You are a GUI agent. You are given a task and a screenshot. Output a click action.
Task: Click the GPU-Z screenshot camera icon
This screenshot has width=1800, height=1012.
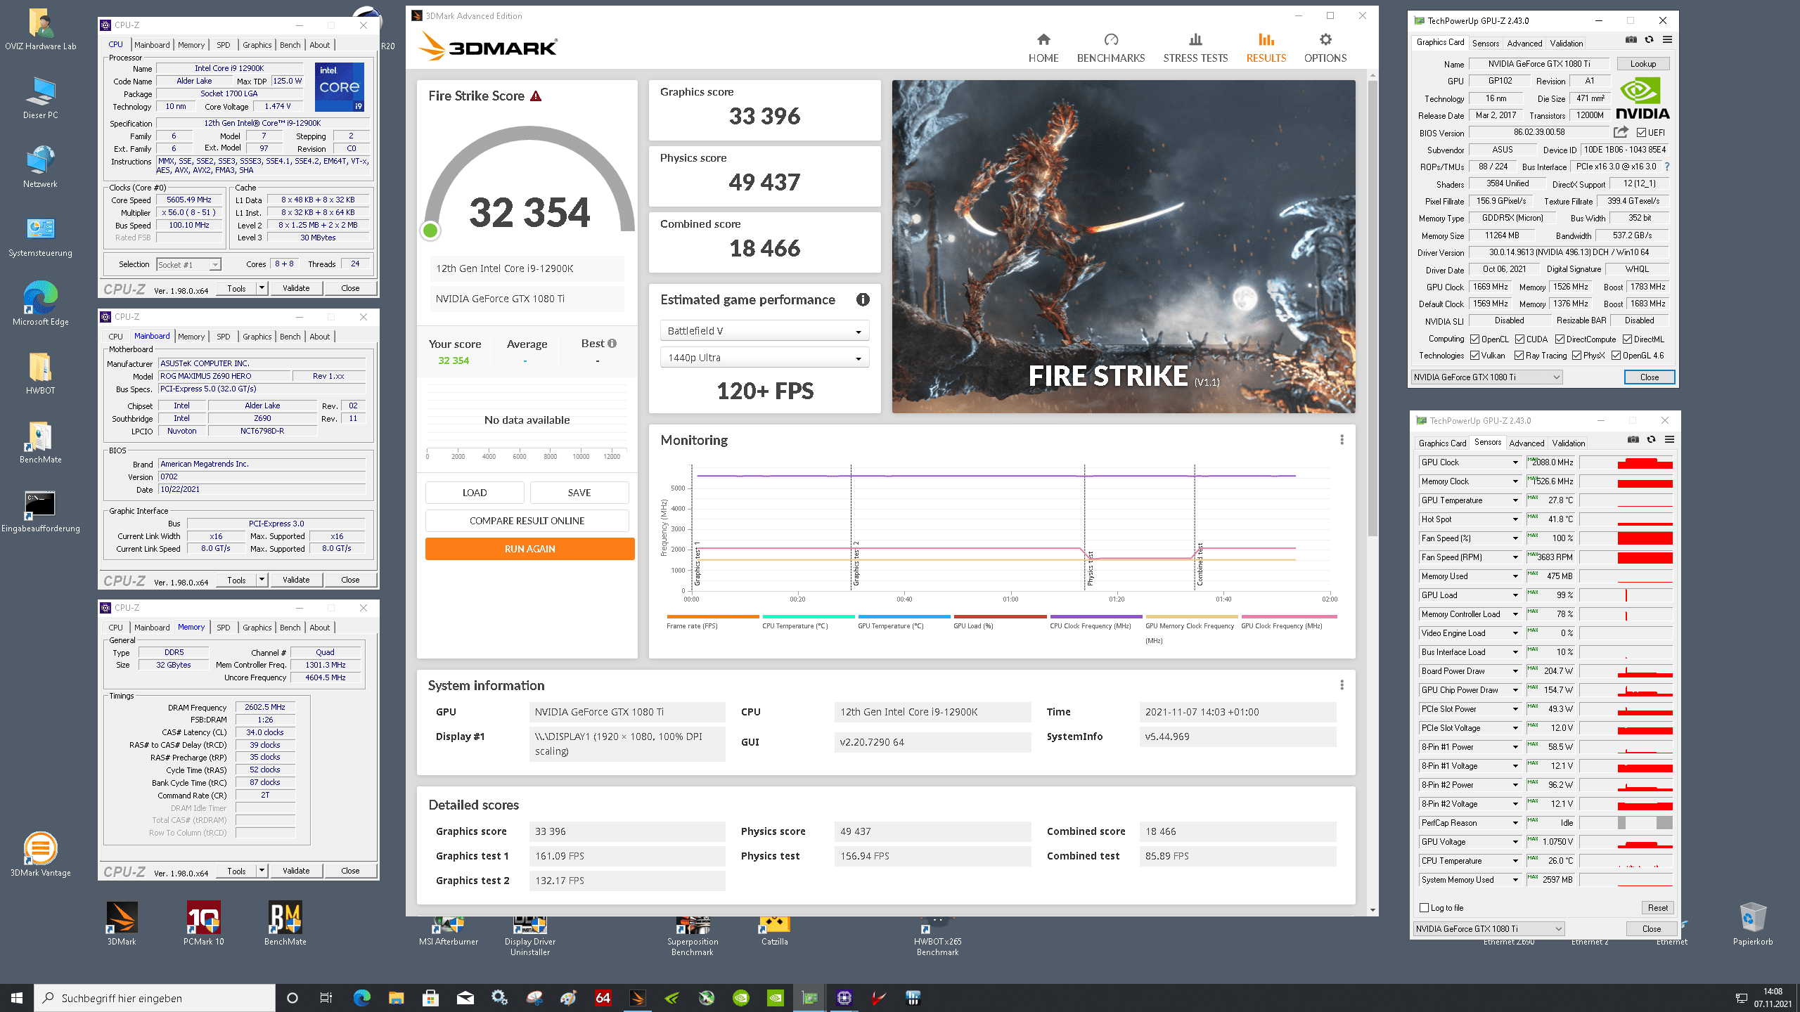coord(1631,40)
